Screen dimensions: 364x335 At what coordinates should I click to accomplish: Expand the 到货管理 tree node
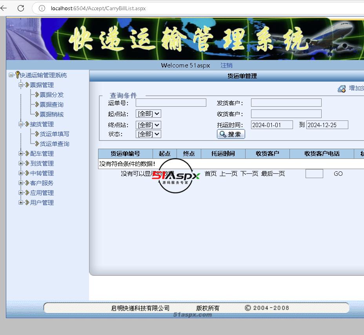[21, 163]
